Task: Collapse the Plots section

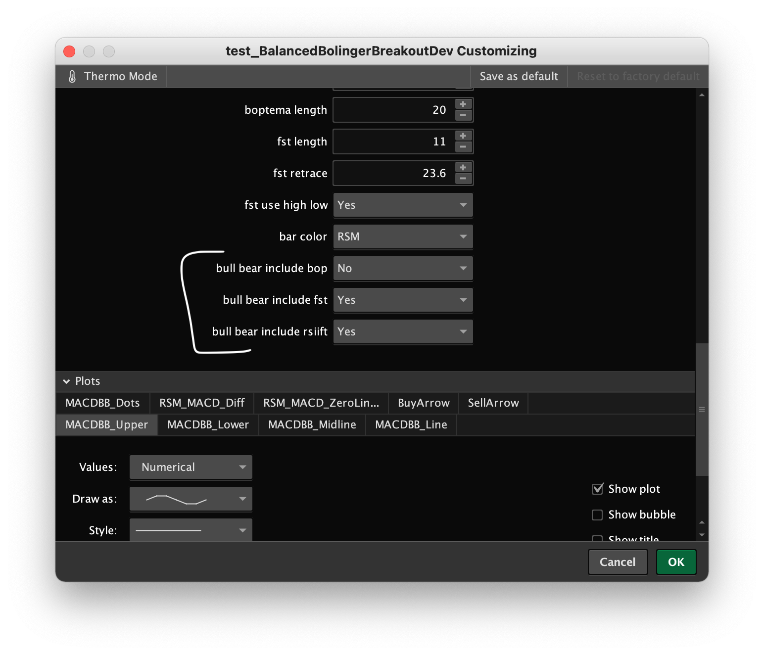Action: pos(66,381)
